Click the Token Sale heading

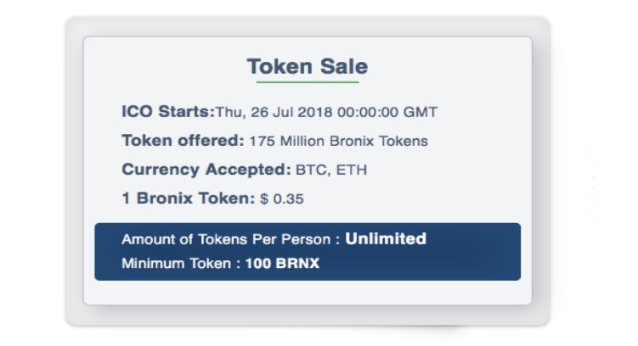click(307, 66)
